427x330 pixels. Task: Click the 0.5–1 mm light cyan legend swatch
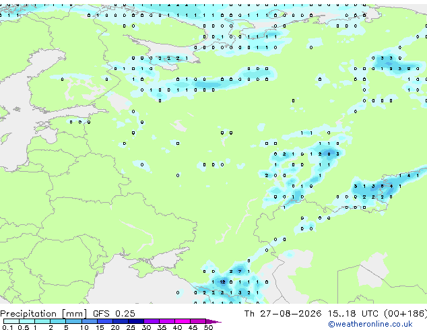[27, 321]
